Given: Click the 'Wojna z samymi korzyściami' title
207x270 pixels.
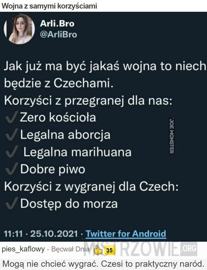Looking at the screenshot, I should pos(49,6).
